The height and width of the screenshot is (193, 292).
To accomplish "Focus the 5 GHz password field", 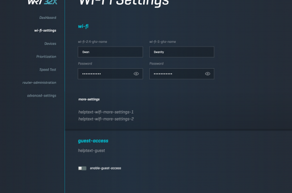I will click(176, 74).
